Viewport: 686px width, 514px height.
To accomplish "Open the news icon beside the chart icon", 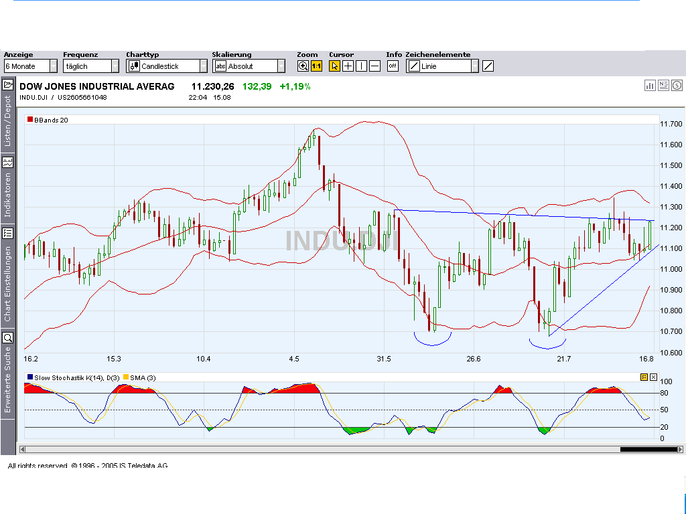I will pos(663,86).
